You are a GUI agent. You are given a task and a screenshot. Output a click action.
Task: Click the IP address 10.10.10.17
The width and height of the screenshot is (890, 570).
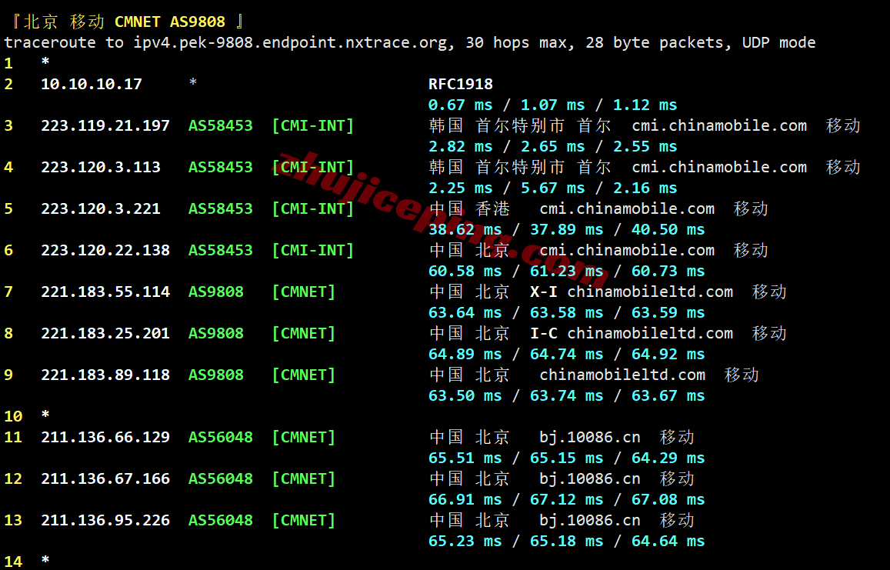[x=92, y=84]
